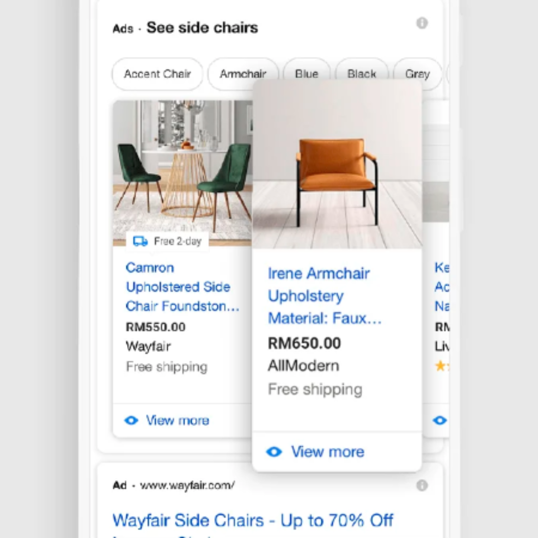Open the orange armchair product image
The image size is (538, 538).
click(x=337, y=165)
